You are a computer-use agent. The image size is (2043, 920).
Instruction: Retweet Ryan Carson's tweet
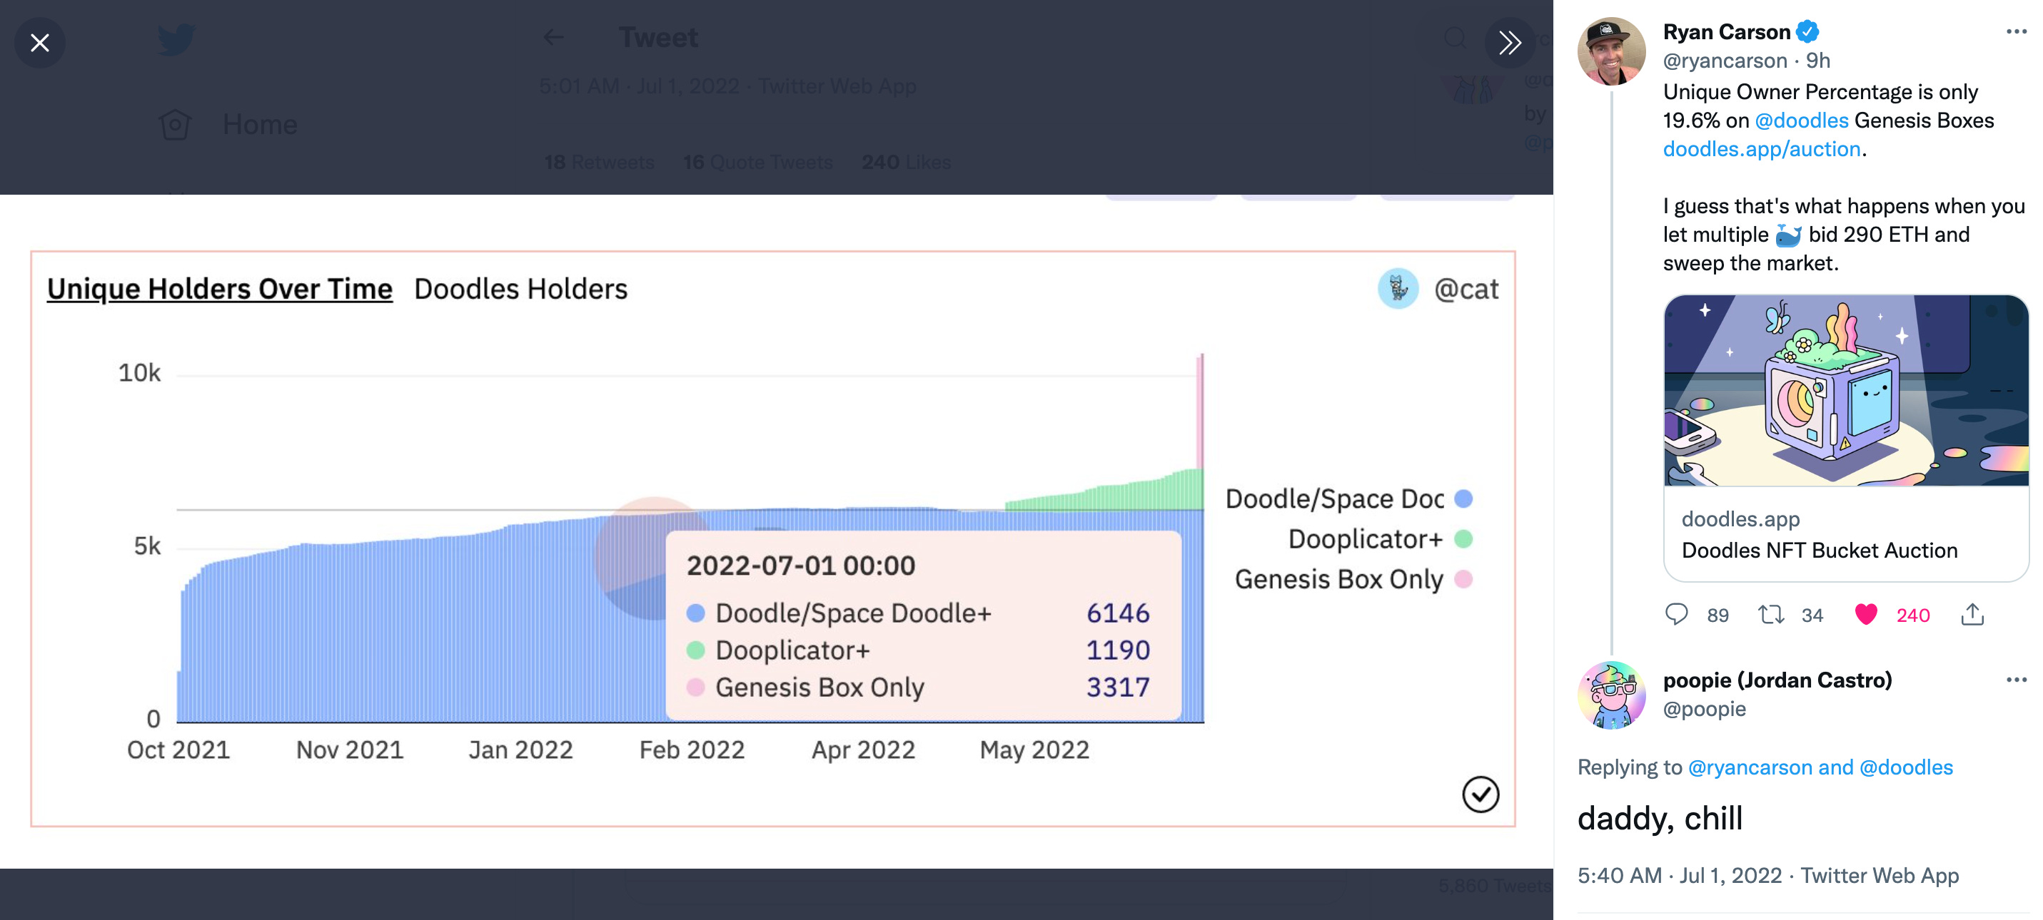[x=1770, y=614]
